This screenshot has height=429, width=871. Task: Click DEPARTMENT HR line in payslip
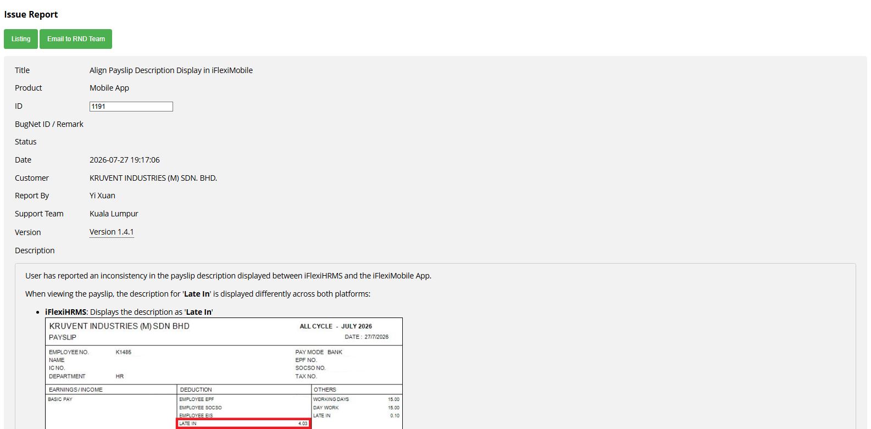[x=86, y=376]
